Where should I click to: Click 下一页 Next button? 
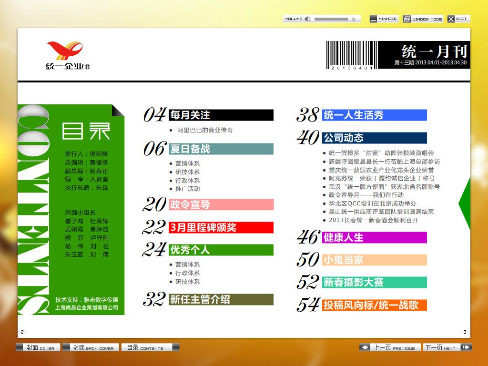[447, 347]
